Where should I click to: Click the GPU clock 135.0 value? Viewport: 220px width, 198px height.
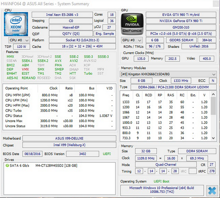pyautogui.click(x=141, y=59)
